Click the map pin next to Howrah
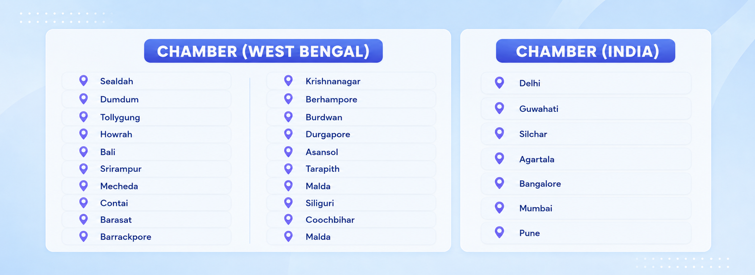This screenshot has height=275, width=755. point(84,134)
